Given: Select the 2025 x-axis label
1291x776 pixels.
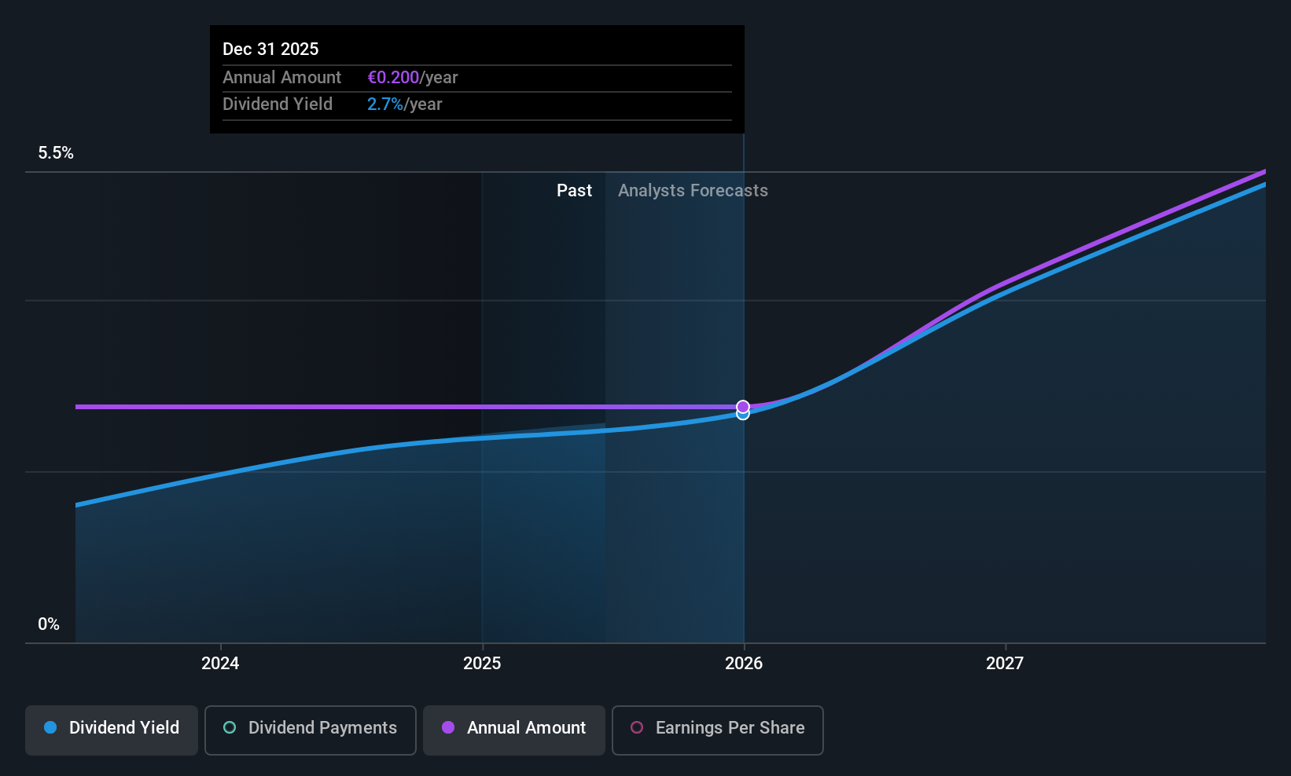Looking at the screenshot, I should click(x=482, y=664).
